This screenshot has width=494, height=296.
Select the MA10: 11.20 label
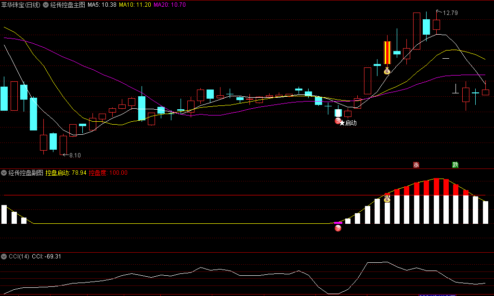click(x=135, y=5)
